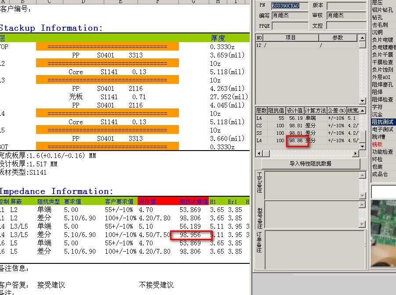The image size is (396, 295).
Task: Click 型号备注 scroll down arrow
Action: (362, 224)
